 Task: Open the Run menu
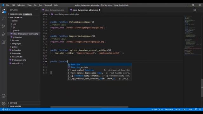click(40, 5)
